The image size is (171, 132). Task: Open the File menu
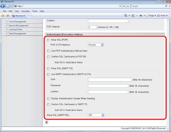(x=4, y=11)
